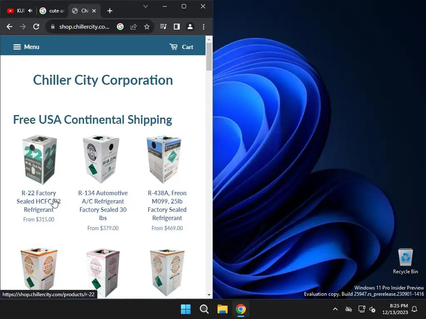Click the scrollbar up arrow
426x319 pixels.
(x=209, y=39)
